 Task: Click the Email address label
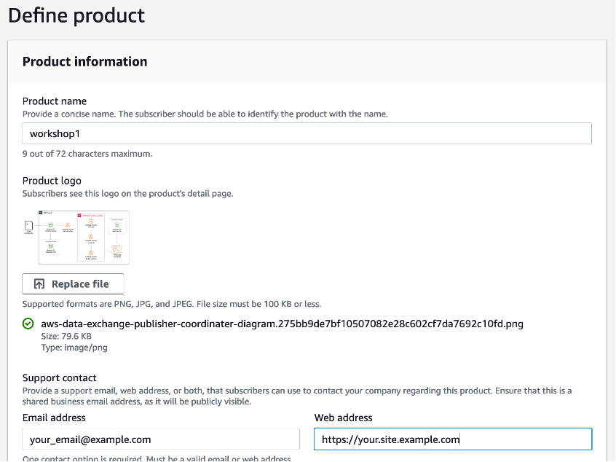tap(54, 418)
